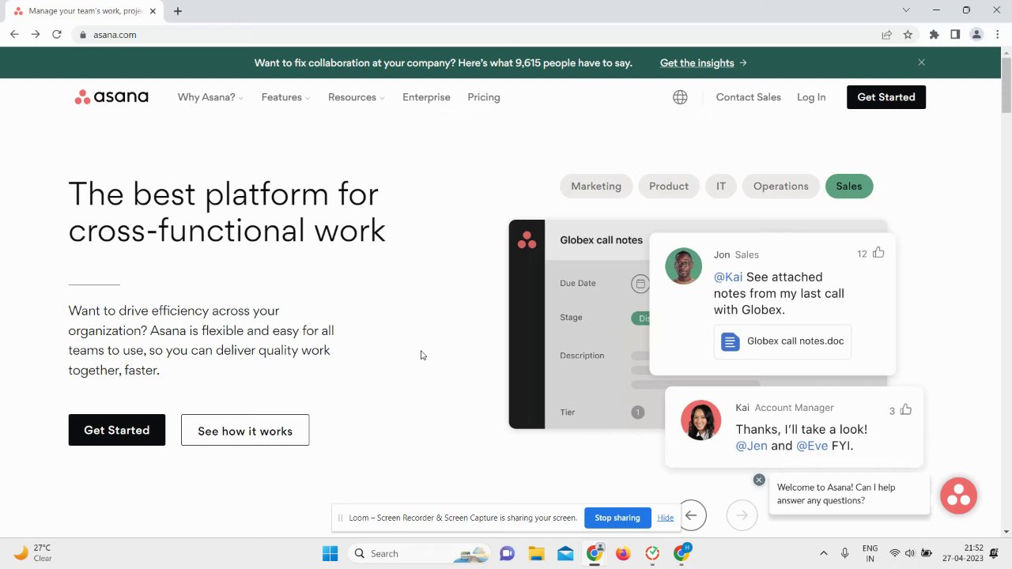Share this page from the address bar
1012x569 pixels.
(x=887, y=35)
